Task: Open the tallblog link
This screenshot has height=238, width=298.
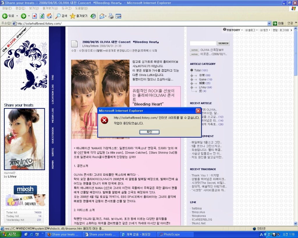Action: point(197,208)
